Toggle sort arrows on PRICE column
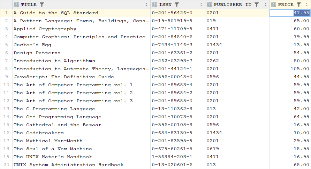Screen dimensions: 311x169 pyautogui.click(x=307, y=5)
